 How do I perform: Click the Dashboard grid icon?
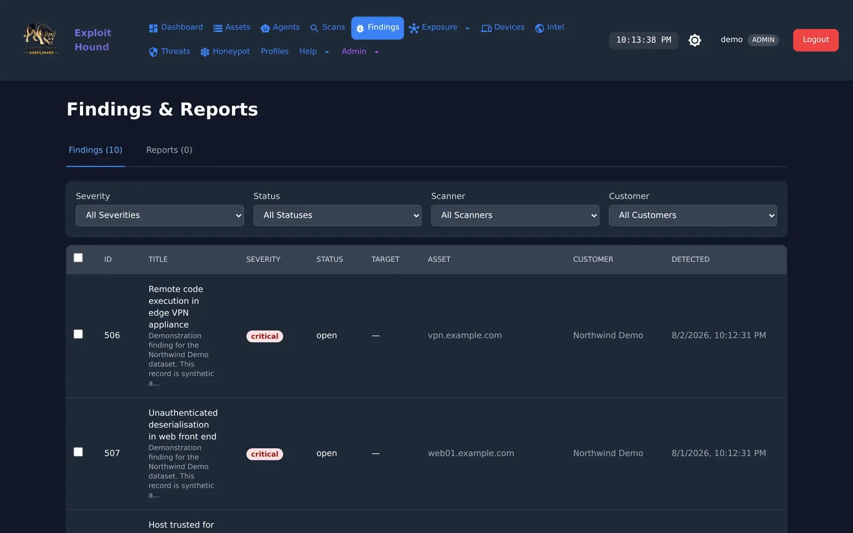coord(154,28)
